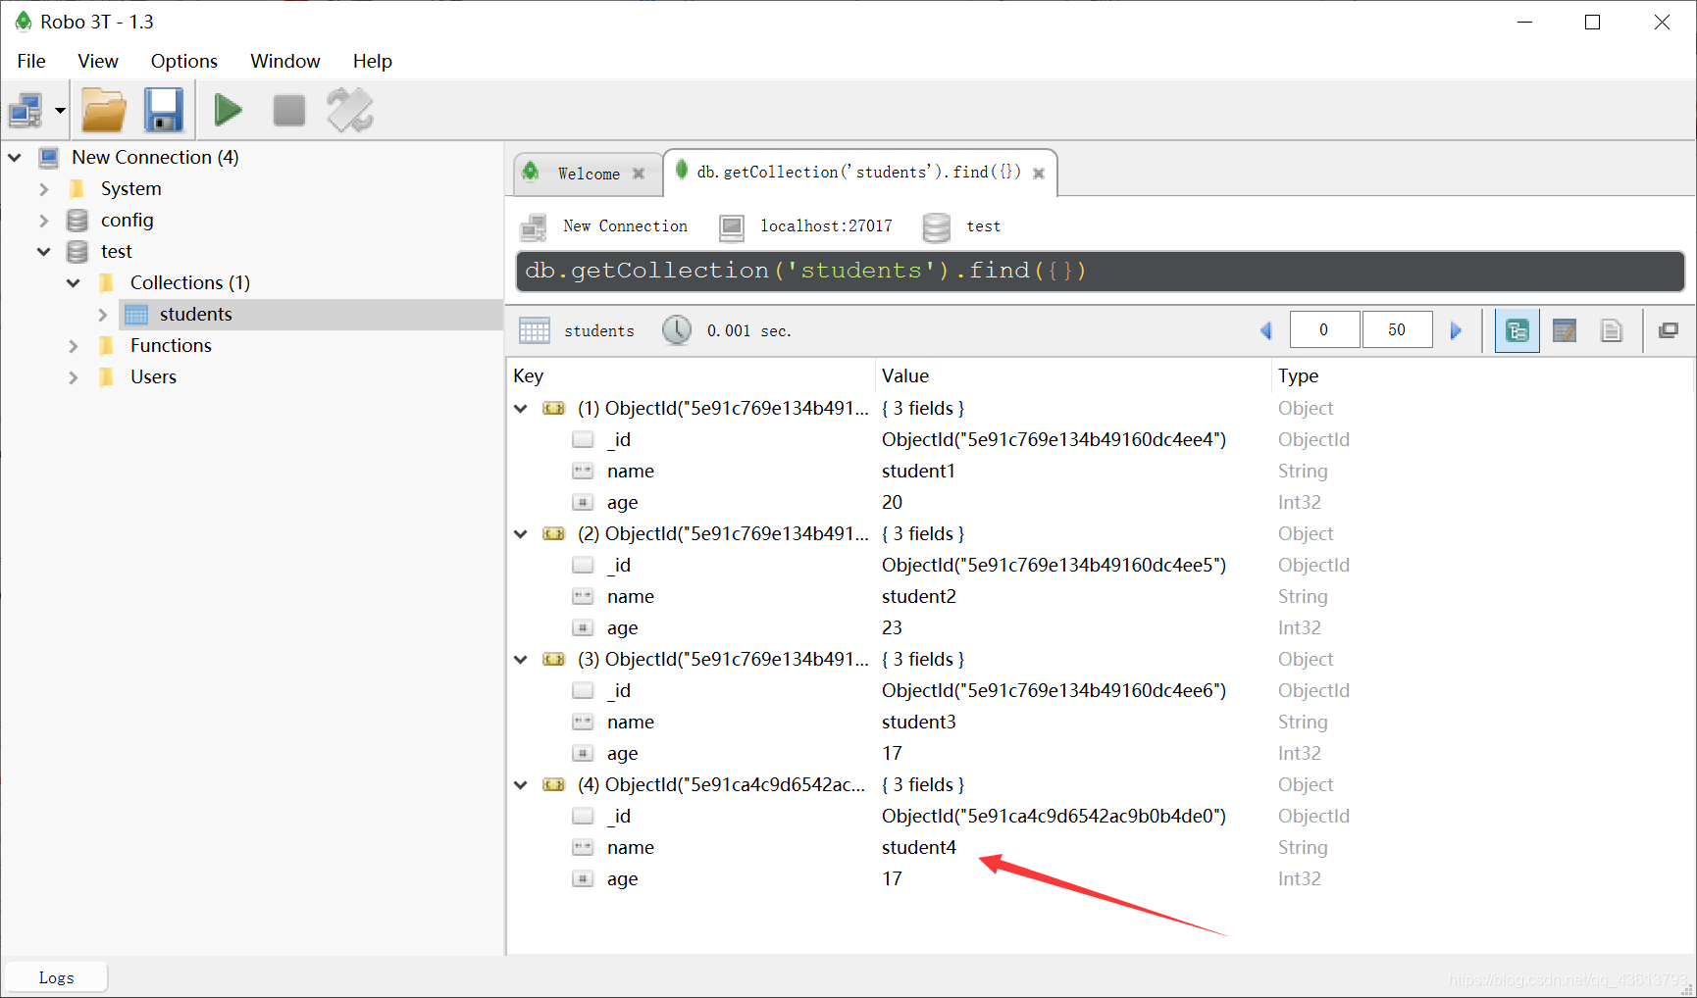Collapse document (1) in results
Viewport: 1697px width, 998px height.
pos(521,409)
